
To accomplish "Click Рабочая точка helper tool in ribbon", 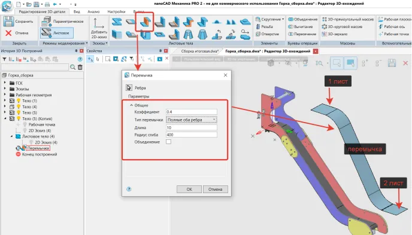I will click(x=393, y=34).
